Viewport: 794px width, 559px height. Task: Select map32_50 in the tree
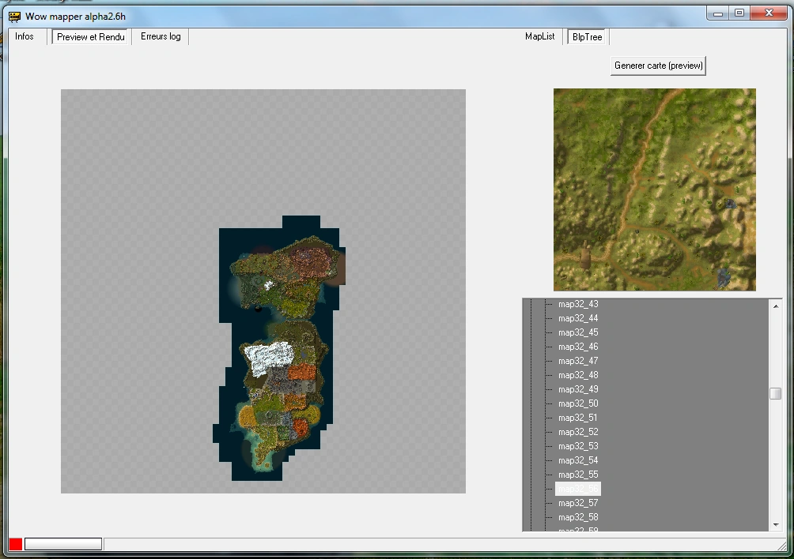click(x=577, y=403)
